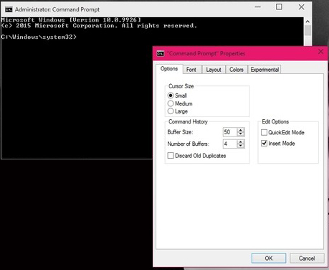Click the C:\Windows\system32> prompt line

click(39, 37)
